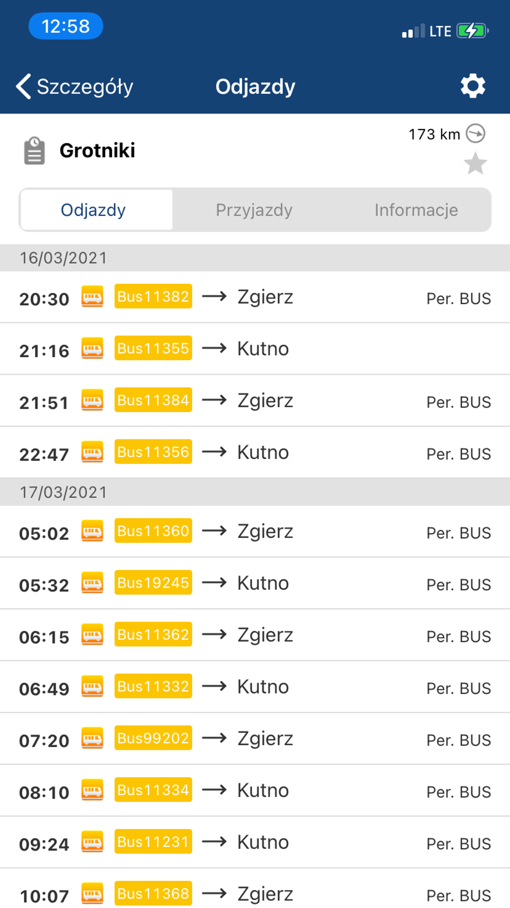Image resolution: width=510 pixels, height=908 pixels.
Task: Tap the Bus19245 line badge
Action: tap(153, 583)
